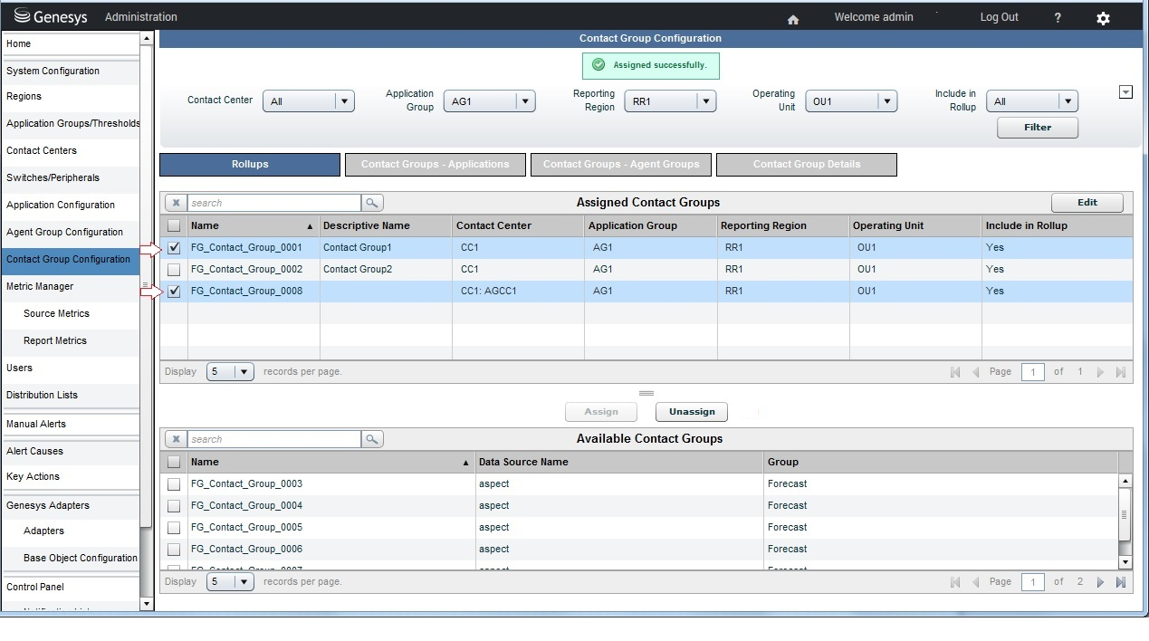The image size is (1149, 641).
Task: Click the help question mark icon
Action: [x=1058, y=18]
